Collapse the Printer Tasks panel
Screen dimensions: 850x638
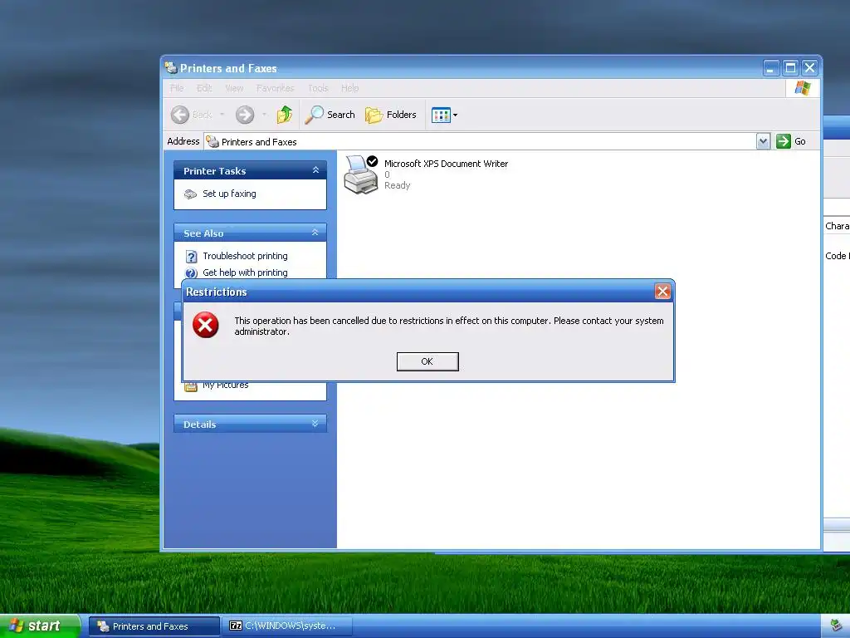tap(315, 170)
